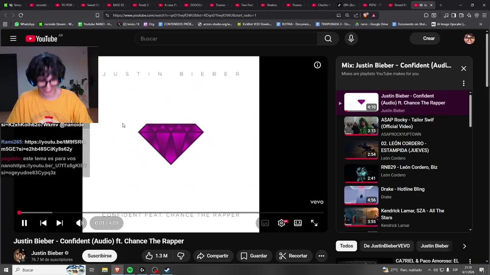The image size is (490, 275).
Task: Open the Recortar clip tool
Action: [x=293, y=256]
